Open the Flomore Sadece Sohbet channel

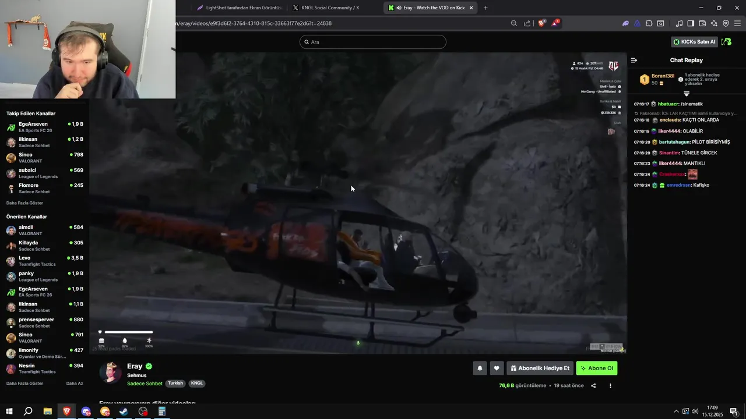[x=45, y=188]
